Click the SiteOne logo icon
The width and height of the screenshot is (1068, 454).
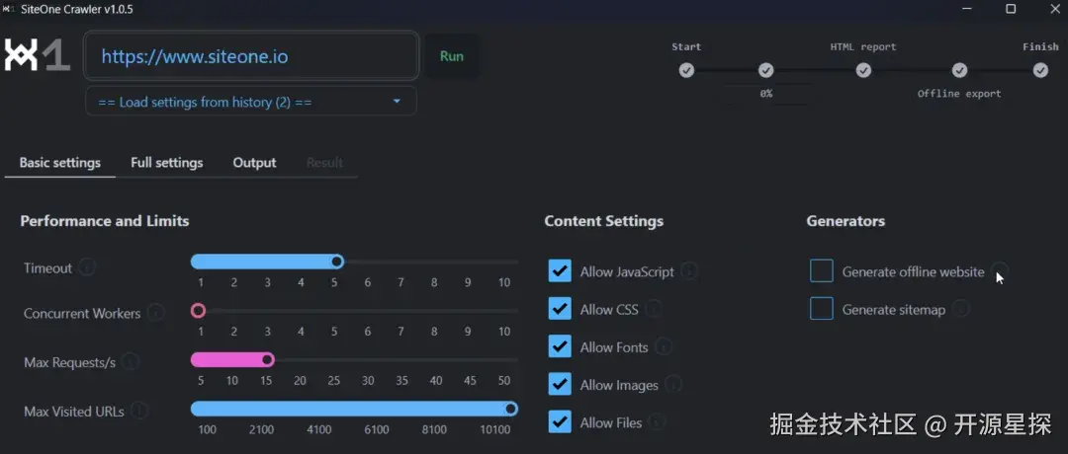click(38, 56)
